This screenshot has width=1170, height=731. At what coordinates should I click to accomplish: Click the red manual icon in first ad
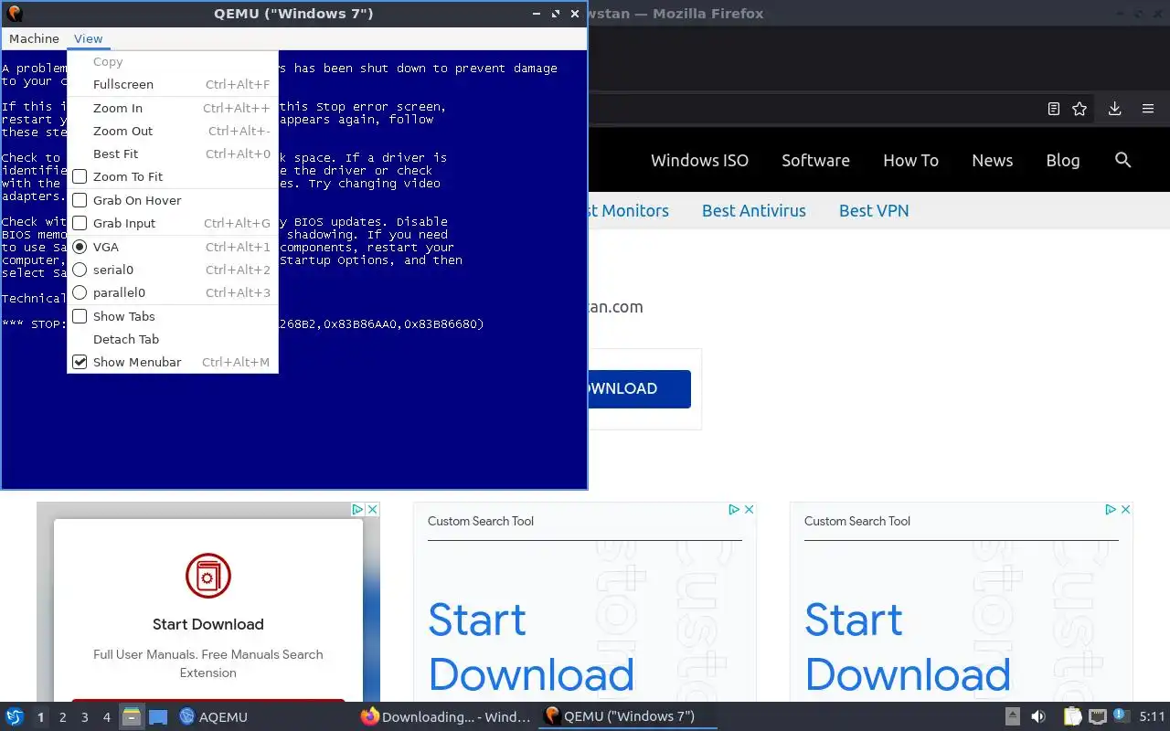(x=208, y=576)
